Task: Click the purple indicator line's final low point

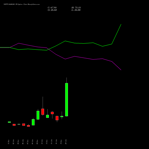Action: tap(121, 70)
